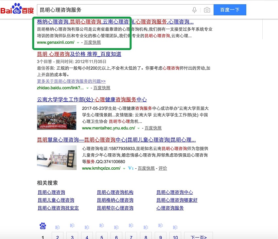Click related search 昆明儿童心理咨询
This screenshot has height=239, width=278.
(x=56, y=200)
